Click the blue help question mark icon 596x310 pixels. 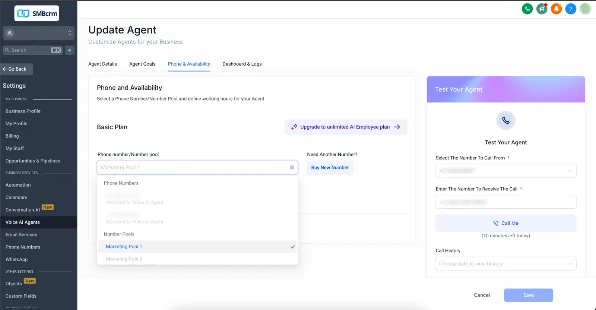pos(571,9)
